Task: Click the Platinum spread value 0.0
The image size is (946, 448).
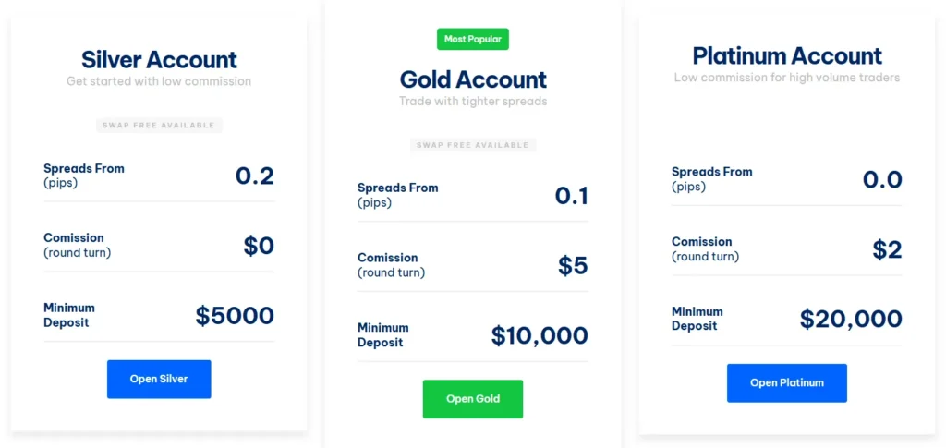Action: (x=882, y=179)
